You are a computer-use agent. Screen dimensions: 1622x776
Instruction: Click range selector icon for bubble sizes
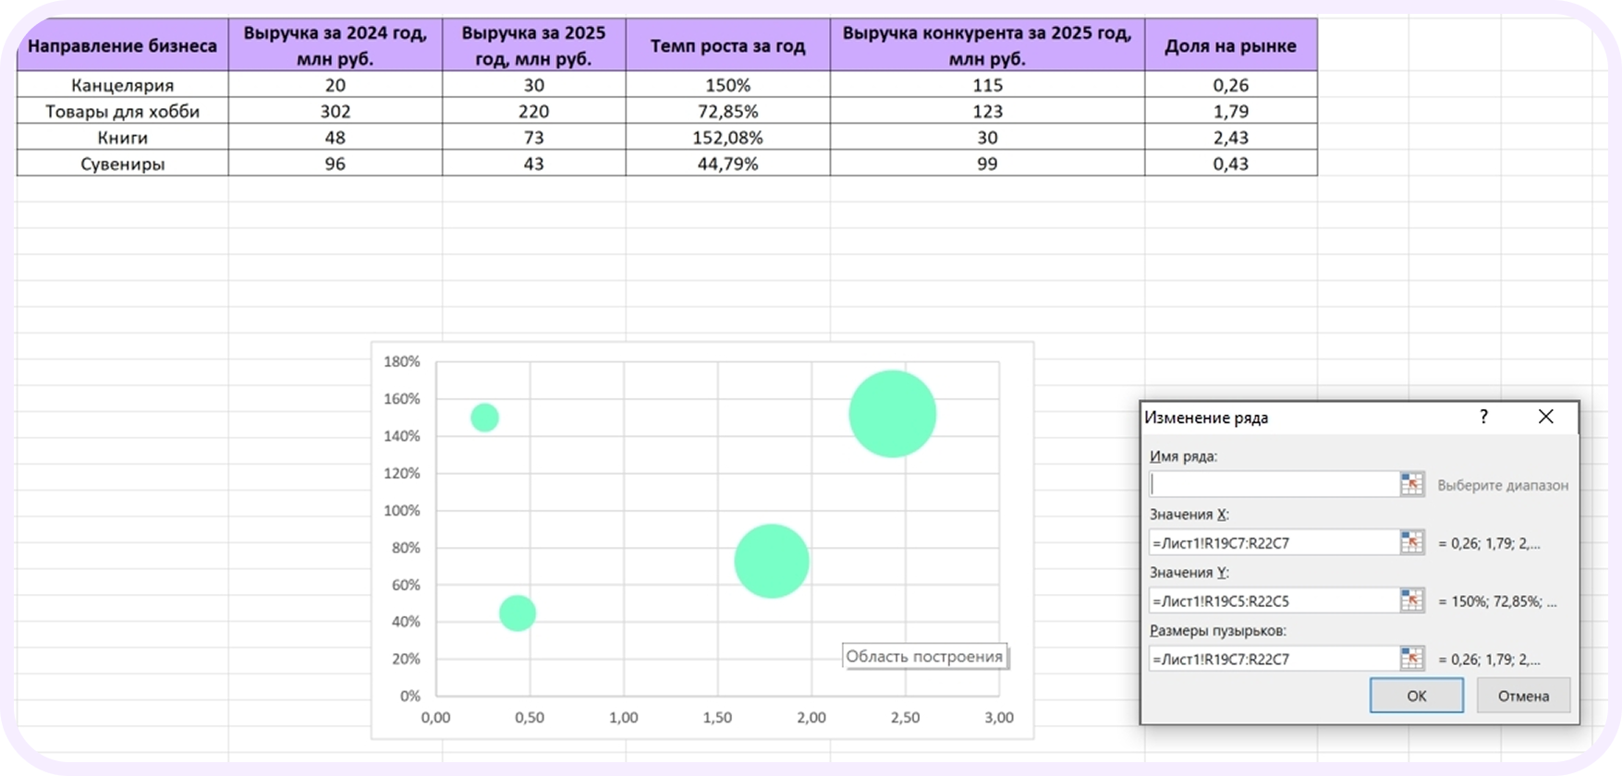[x=1411, y=659]
